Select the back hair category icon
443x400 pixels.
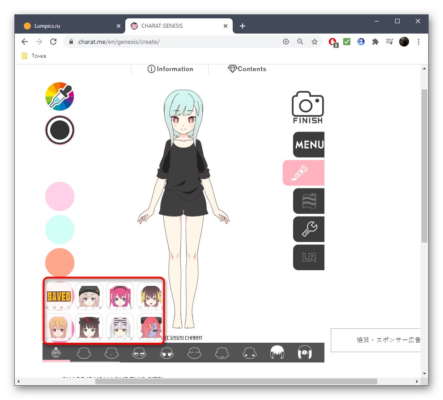(x=305, y=352)
